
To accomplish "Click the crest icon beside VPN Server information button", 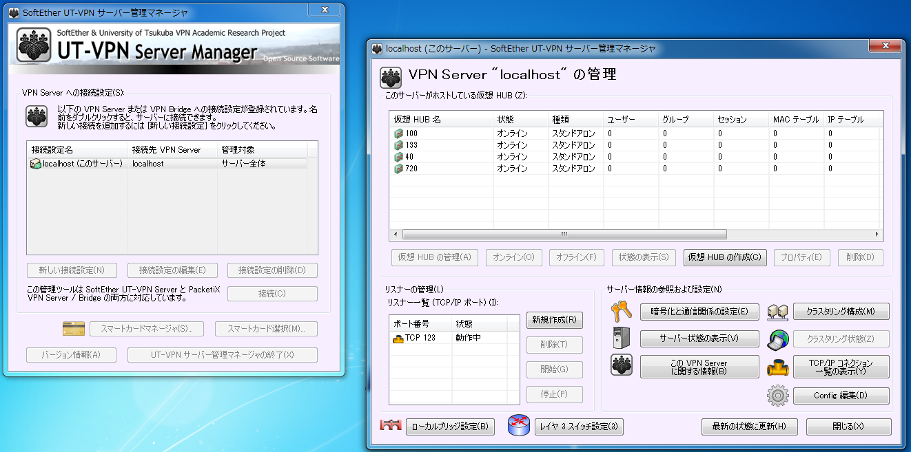I will (622, 365).
